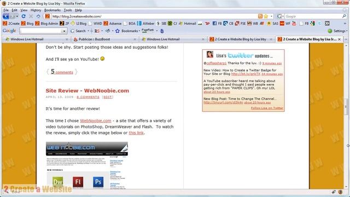Click the search magnifier icon
The width and height of the screenshot is (350, 197).
[344, 16]
